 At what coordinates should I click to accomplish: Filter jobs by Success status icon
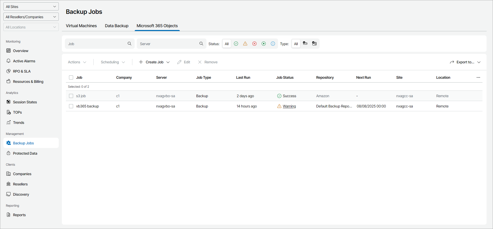click(236, 44)
